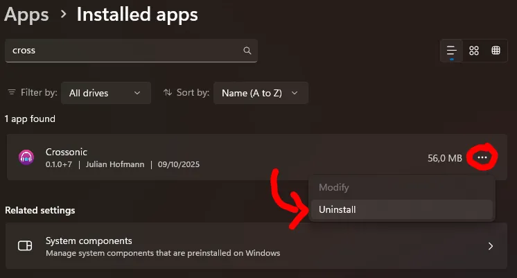
Task: Open System components via chevron arrow
Action: tap(491, 246)
